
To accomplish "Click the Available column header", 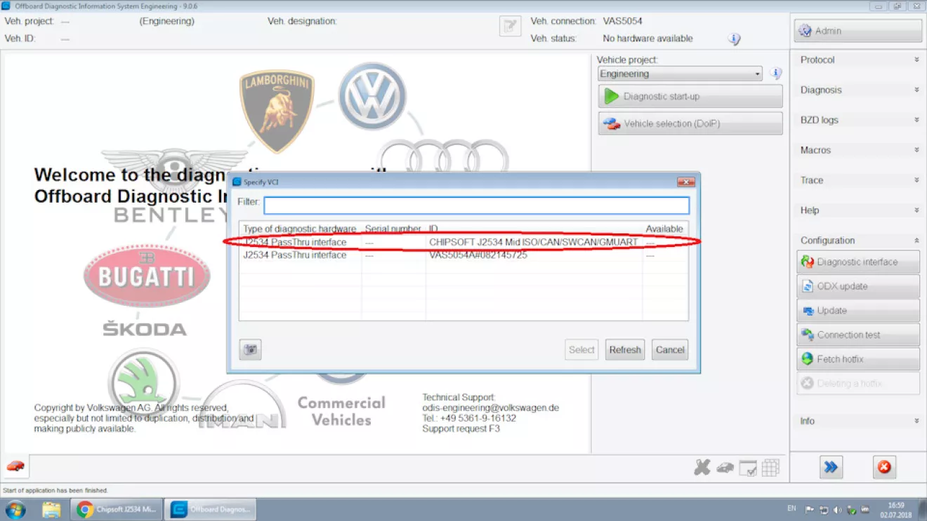I will pyautogui.click(x=664, y=229).
